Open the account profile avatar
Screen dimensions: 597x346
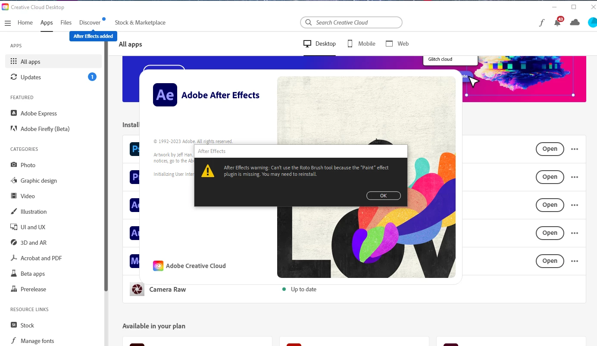coord(593,22)
